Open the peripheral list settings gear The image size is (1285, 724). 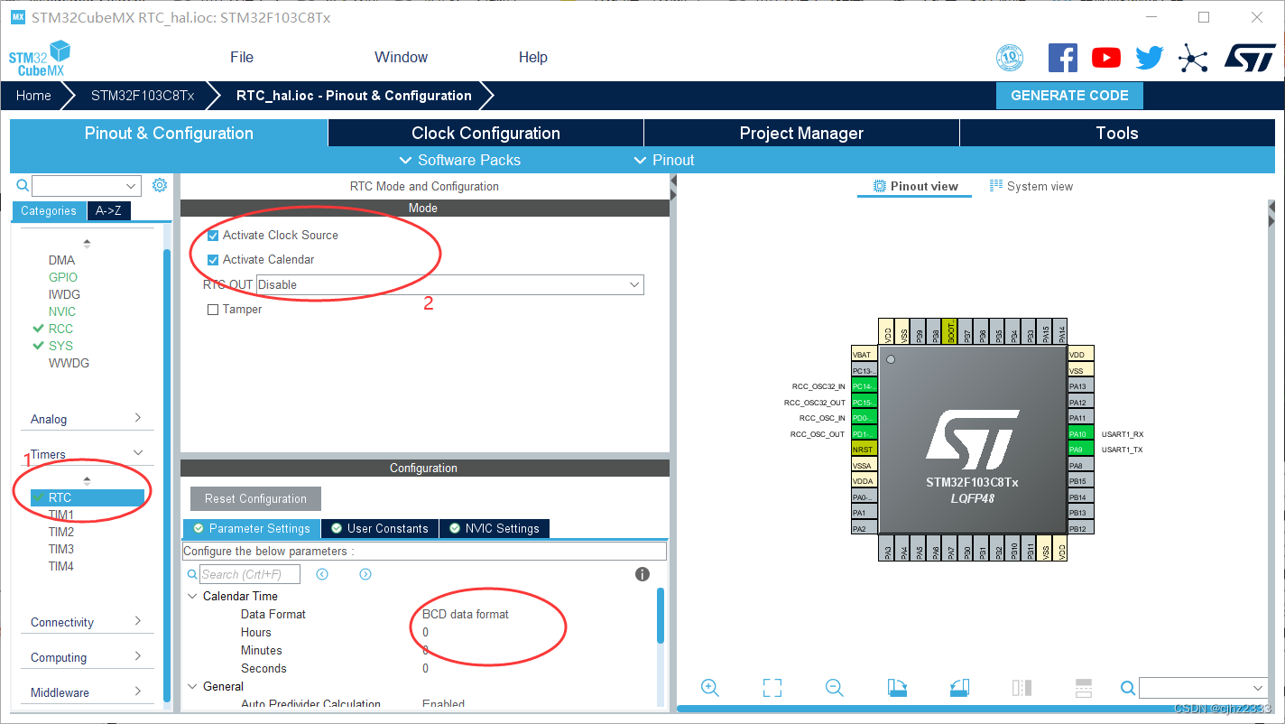click(160, 185)
